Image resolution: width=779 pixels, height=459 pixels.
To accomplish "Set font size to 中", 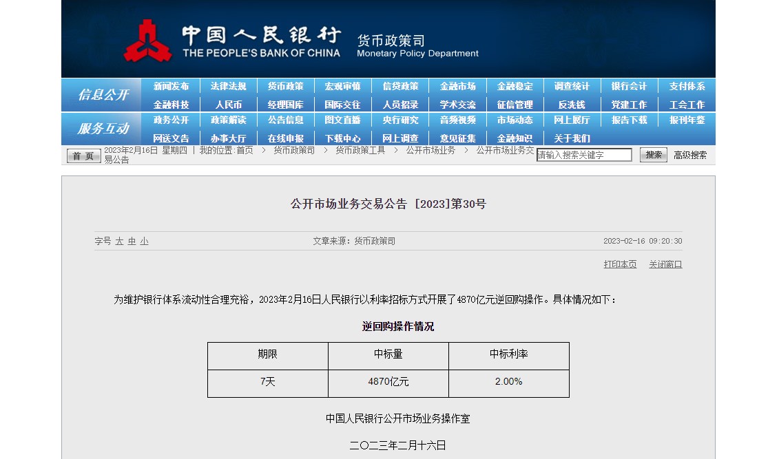I will click(x=132, y=241).
